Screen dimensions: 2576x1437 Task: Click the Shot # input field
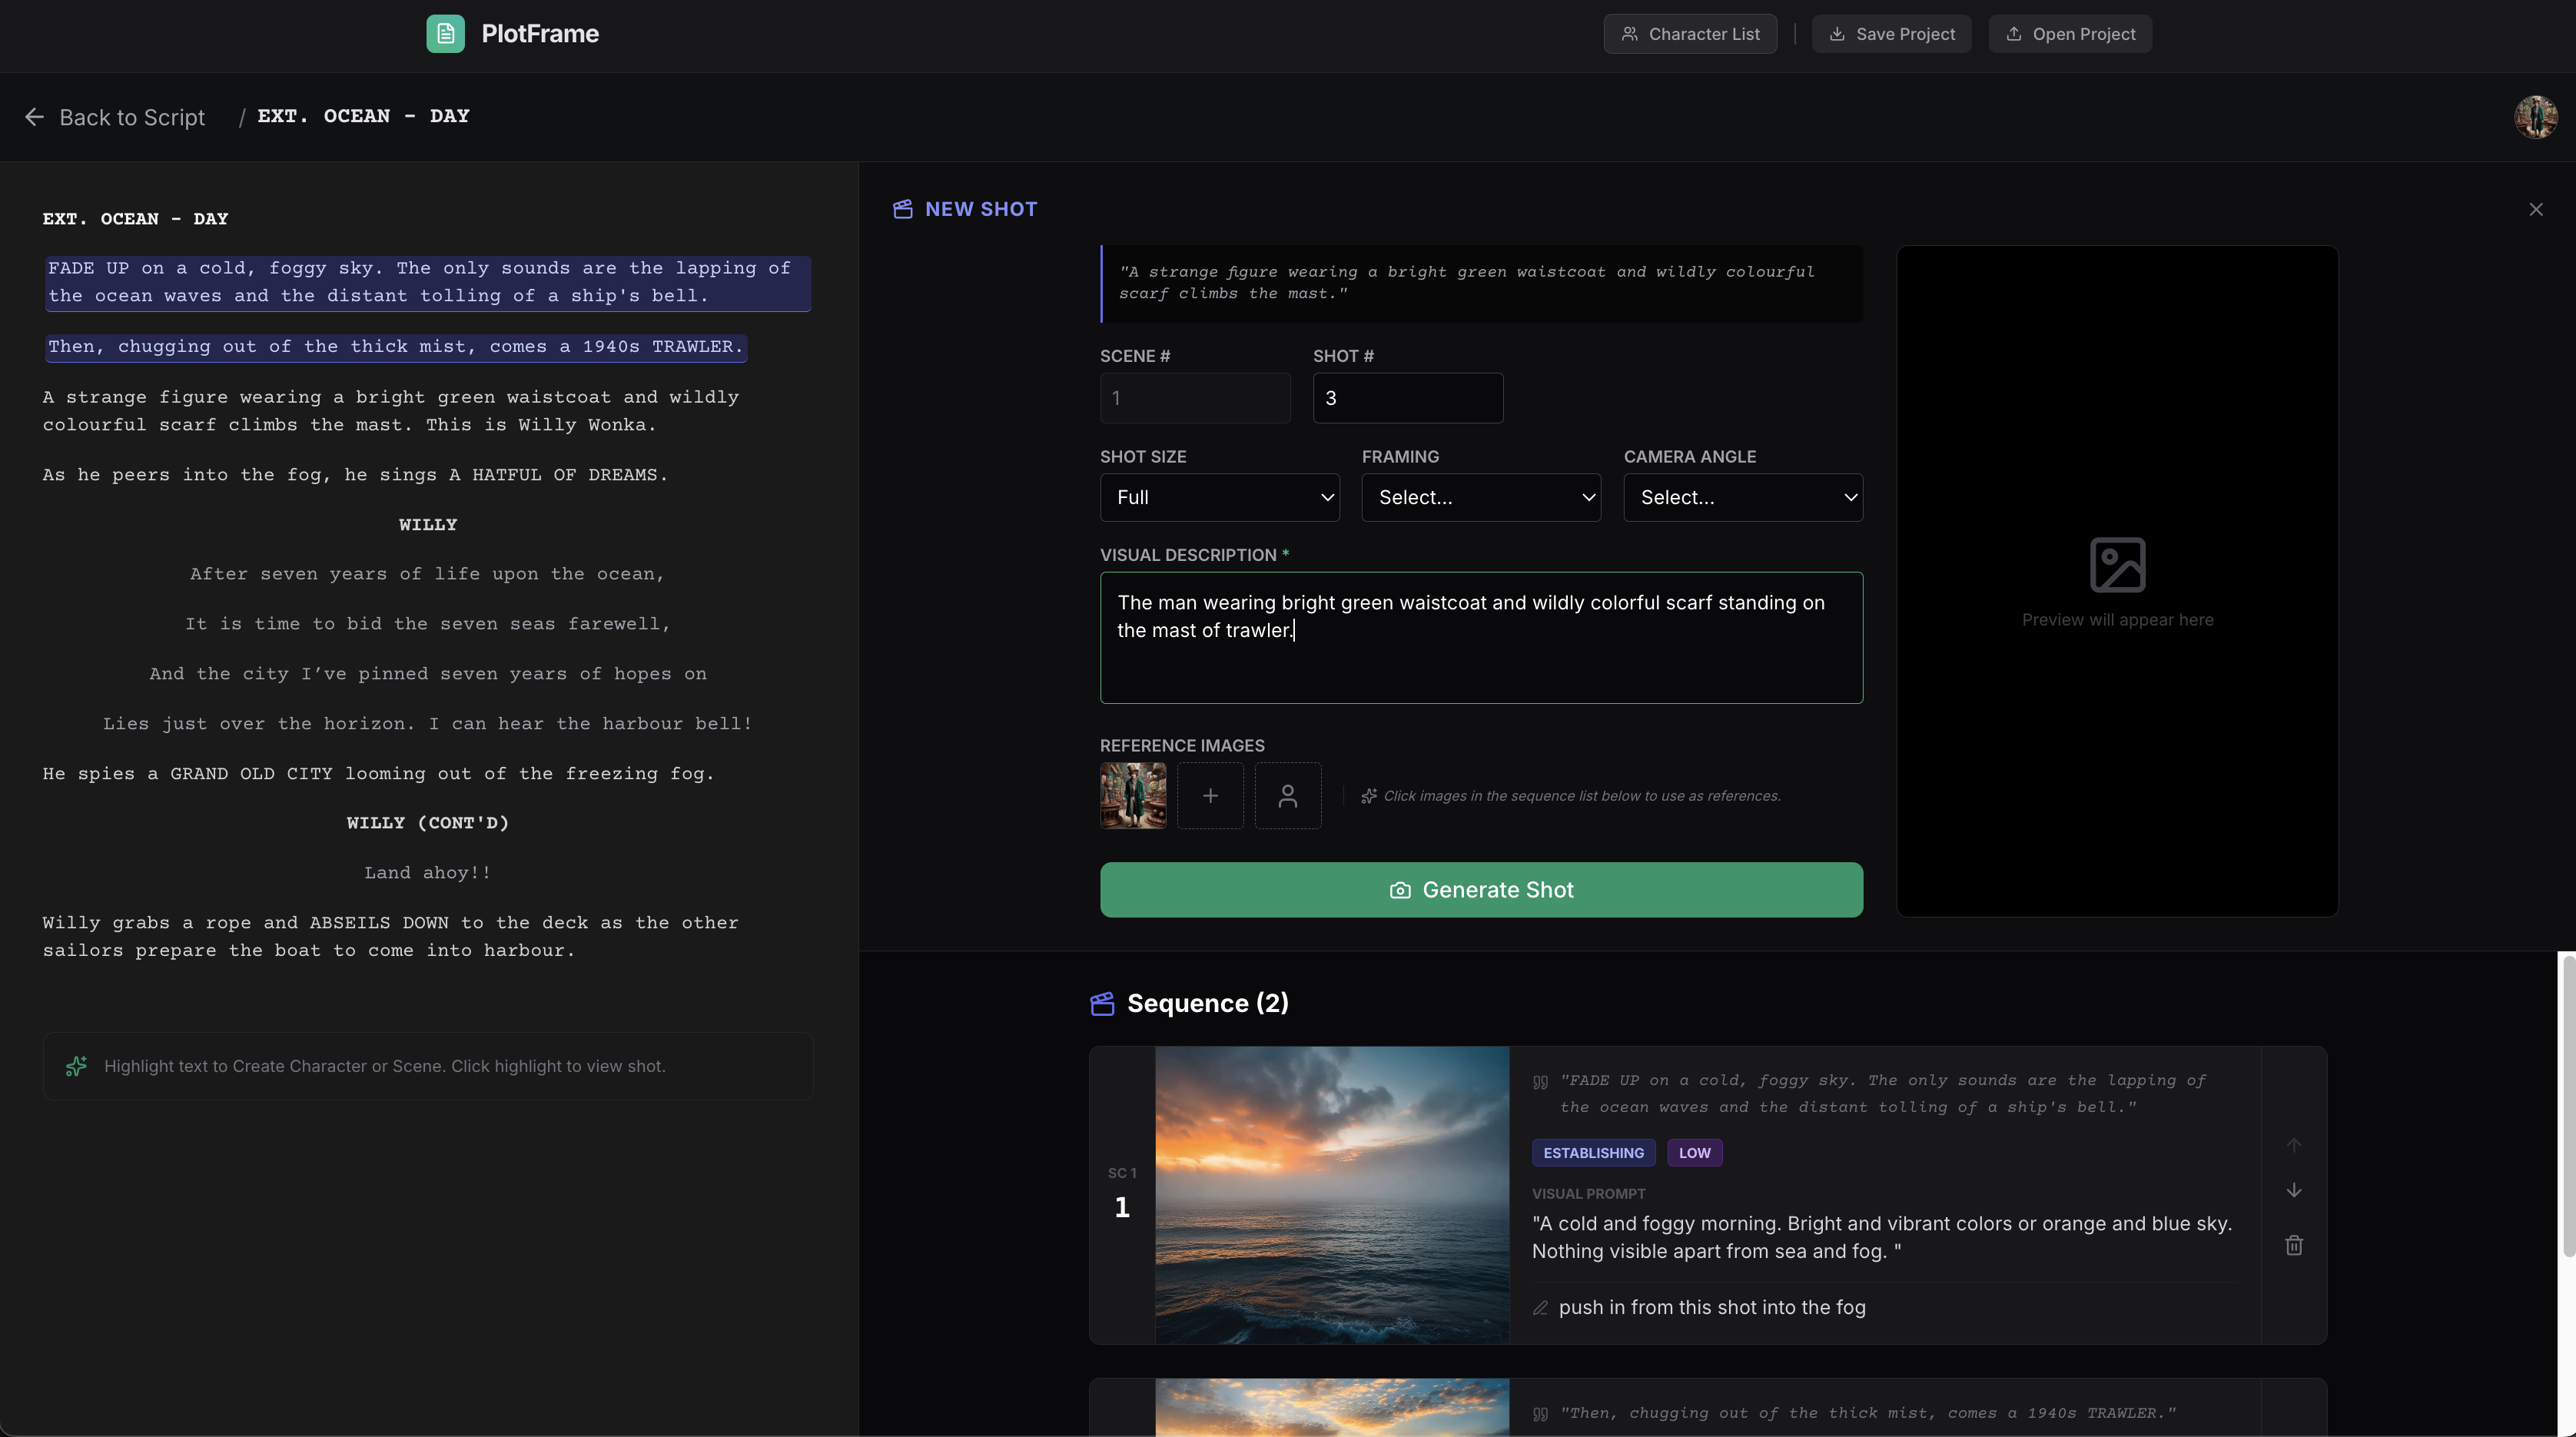[1407, 398]
